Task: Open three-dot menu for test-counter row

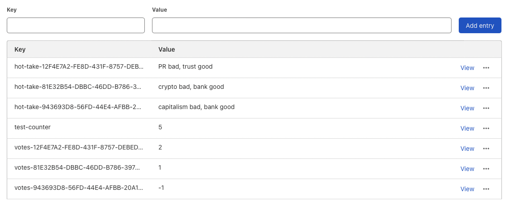Action: pyautogui.click(x=486, y=128)
